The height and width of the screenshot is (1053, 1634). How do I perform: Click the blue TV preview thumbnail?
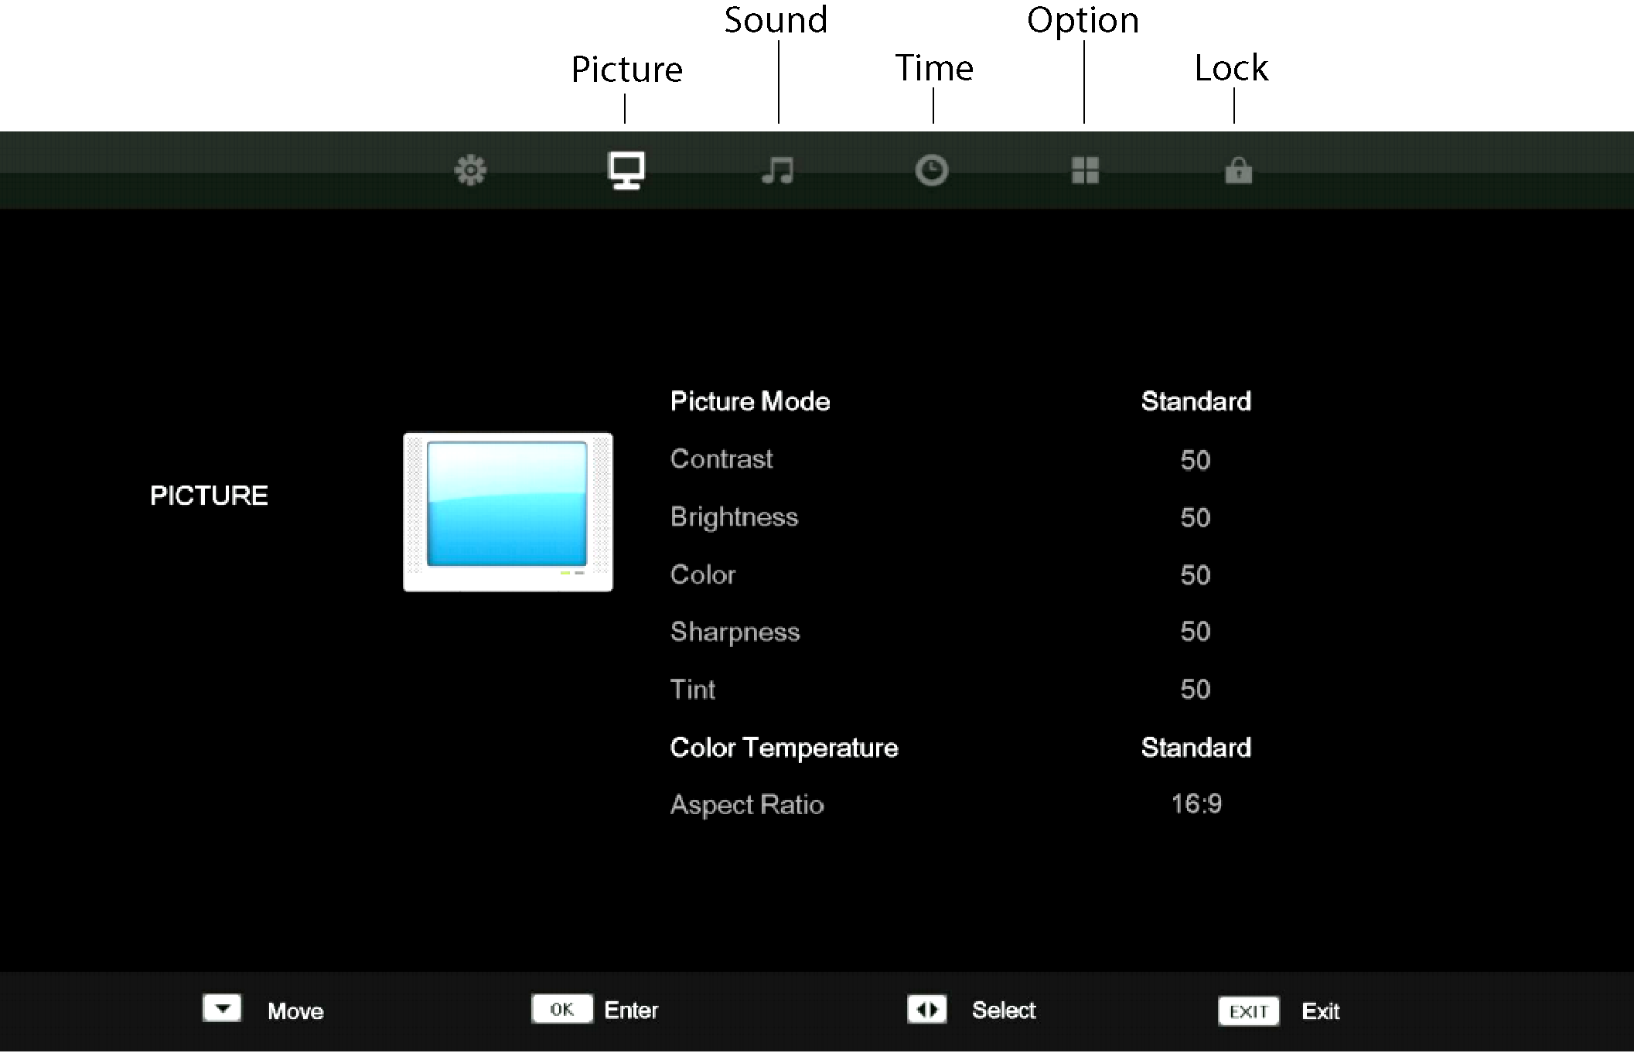(x=507, y=512)
